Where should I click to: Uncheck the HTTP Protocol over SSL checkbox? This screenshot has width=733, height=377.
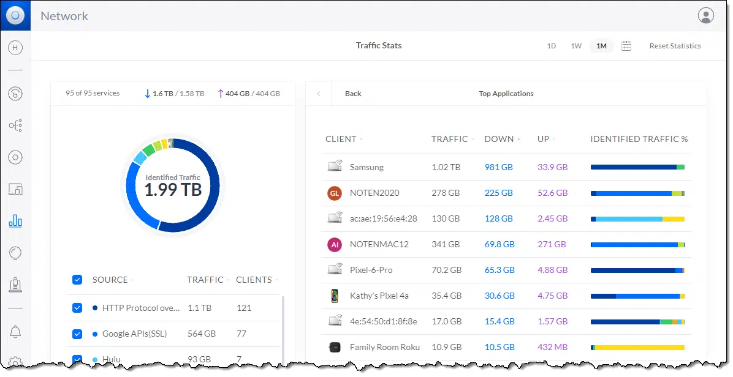(x=77, y=308)
